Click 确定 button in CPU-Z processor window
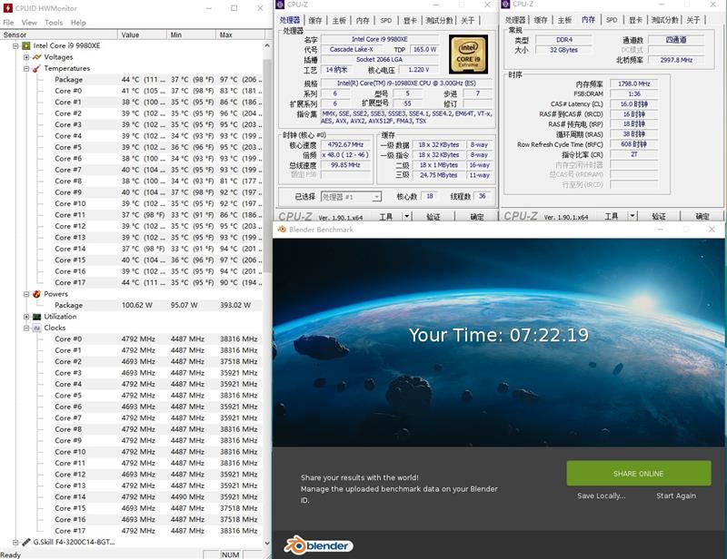Screen dimensions: 727x559 (x=477, y=216)
